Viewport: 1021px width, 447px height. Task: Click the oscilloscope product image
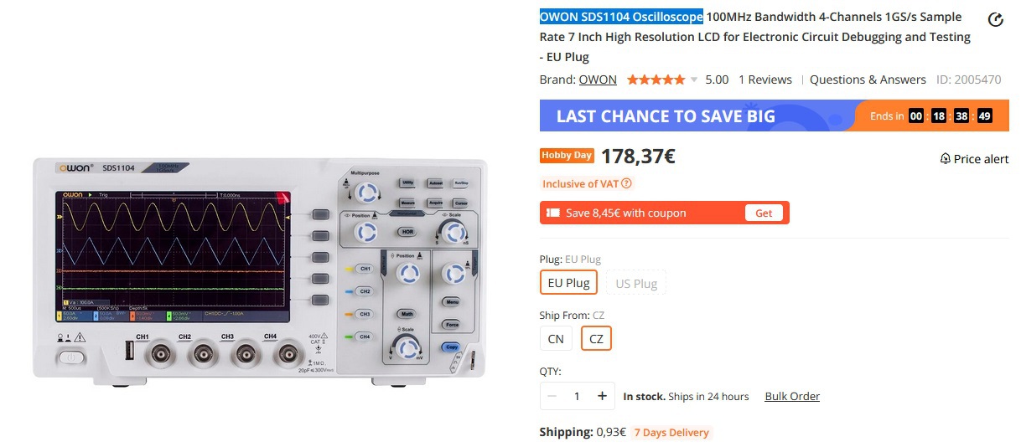260,268
